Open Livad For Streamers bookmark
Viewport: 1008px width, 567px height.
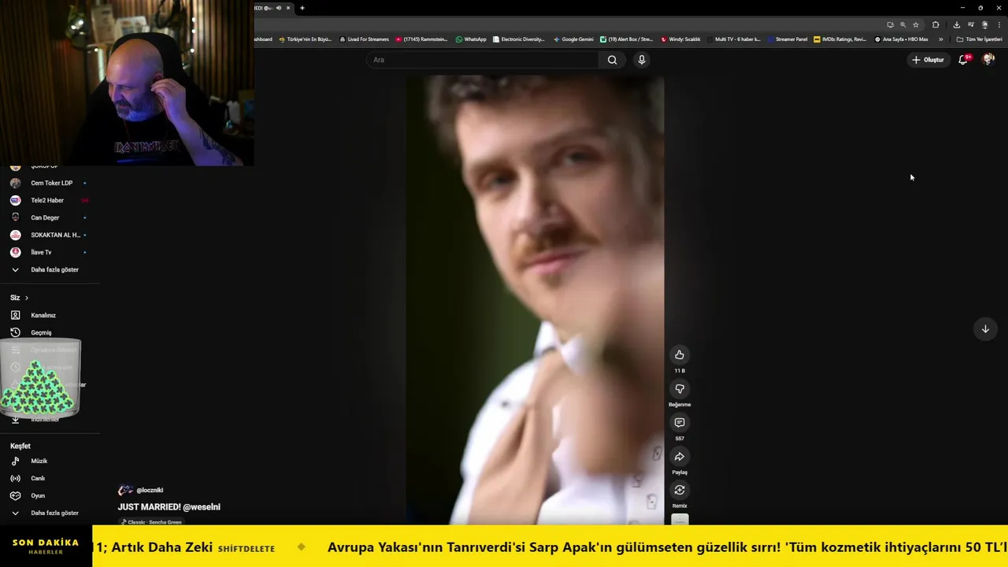[x=364, y=39]
